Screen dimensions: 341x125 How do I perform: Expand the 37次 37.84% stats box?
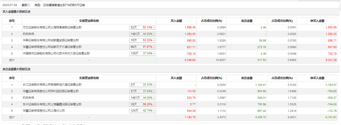click(142, 91)
